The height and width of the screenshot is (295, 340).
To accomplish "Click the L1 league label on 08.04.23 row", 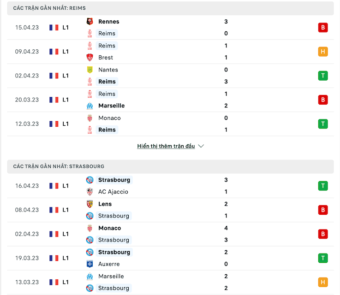I will (x=66, y=210).
